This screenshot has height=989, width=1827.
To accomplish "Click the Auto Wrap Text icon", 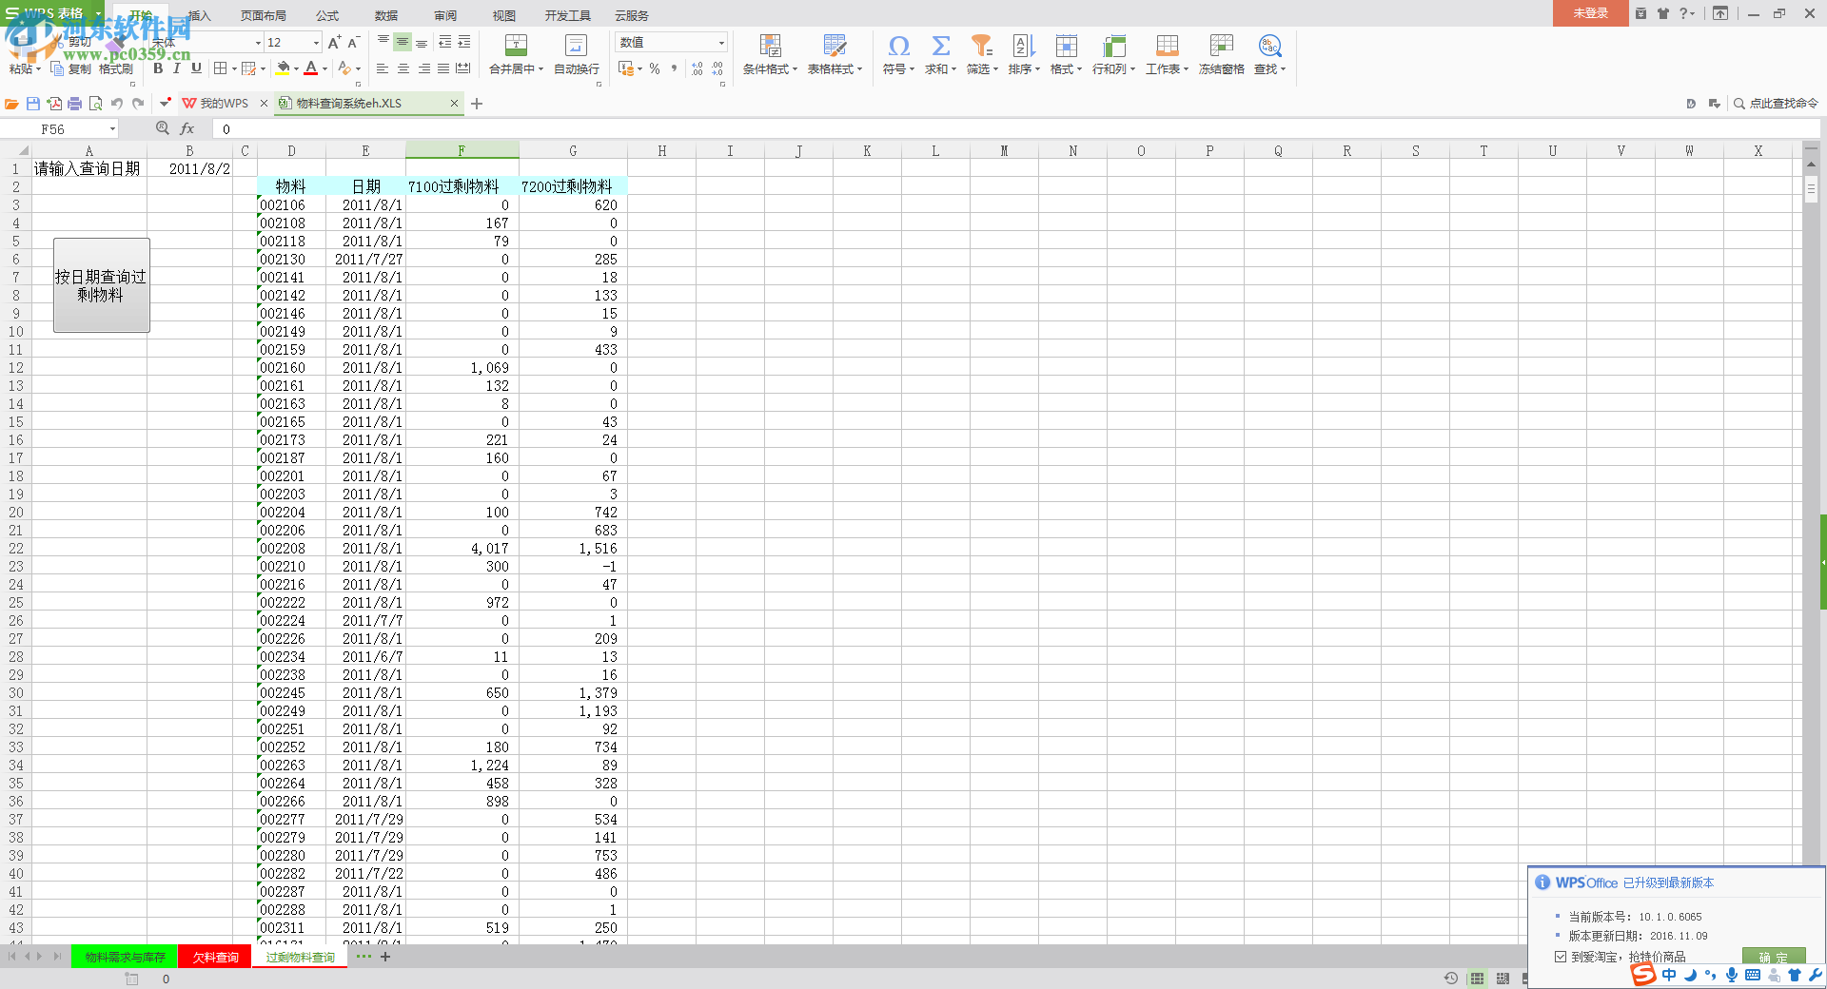I will 577,45.
